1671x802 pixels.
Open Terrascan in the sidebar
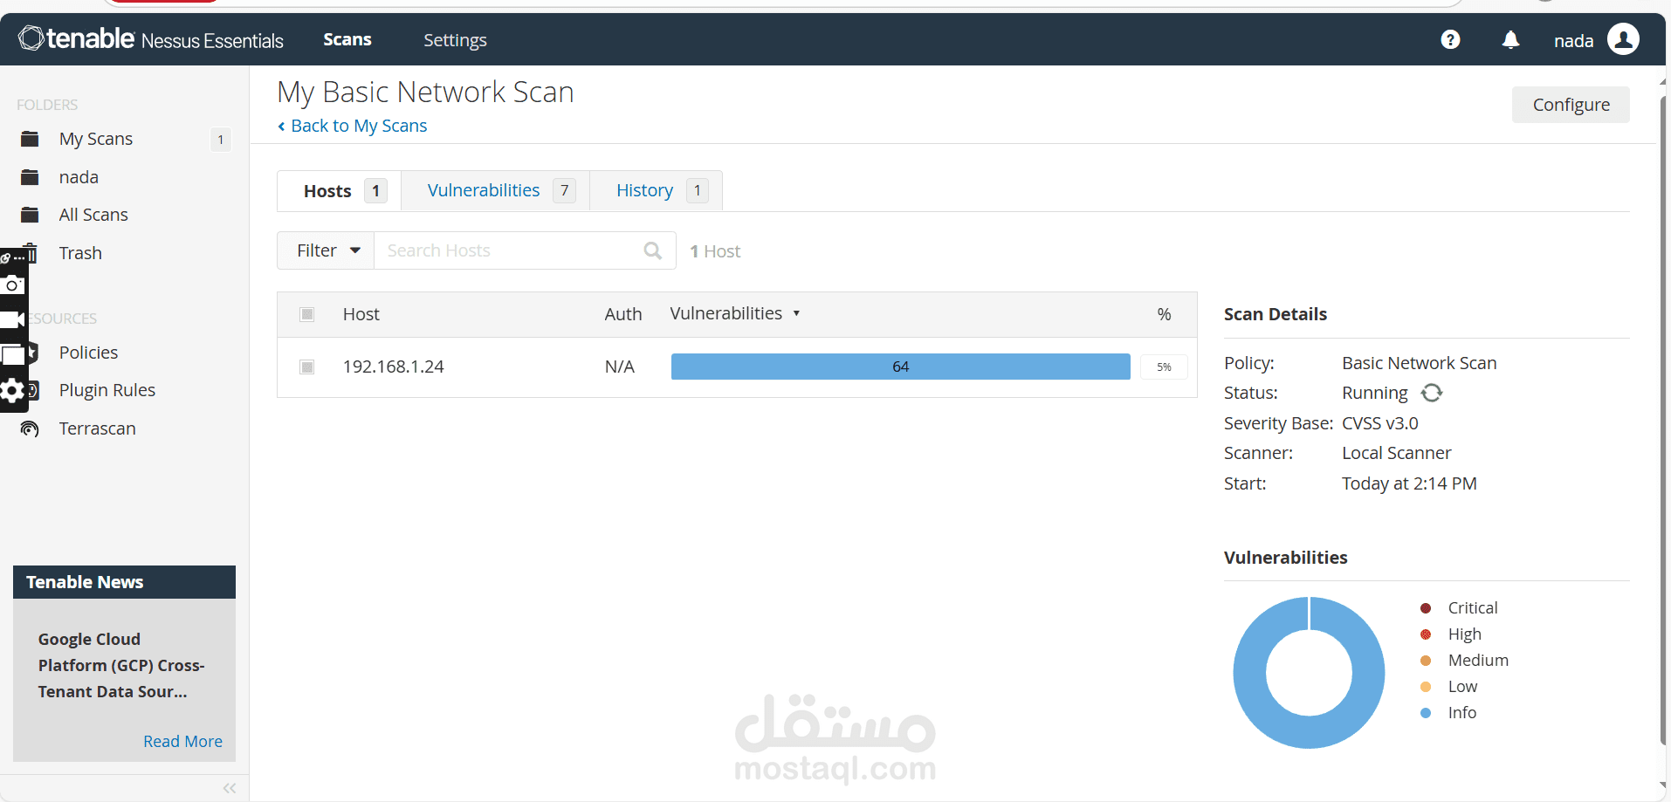[x=98, y=428]
